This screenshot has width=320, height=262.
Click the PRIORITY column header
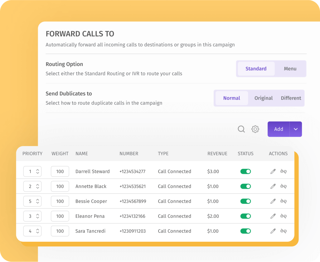[x=32, y=154]
